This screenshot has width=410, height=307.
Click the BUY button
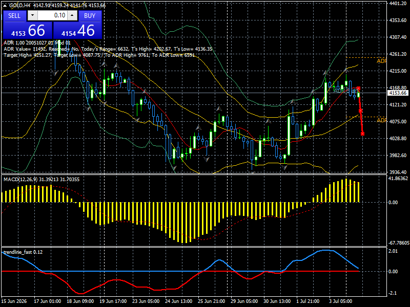coord(90,16)
